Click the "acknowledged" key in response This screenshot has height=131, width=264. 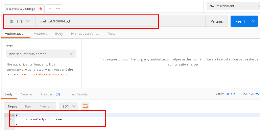coord(37,119)
